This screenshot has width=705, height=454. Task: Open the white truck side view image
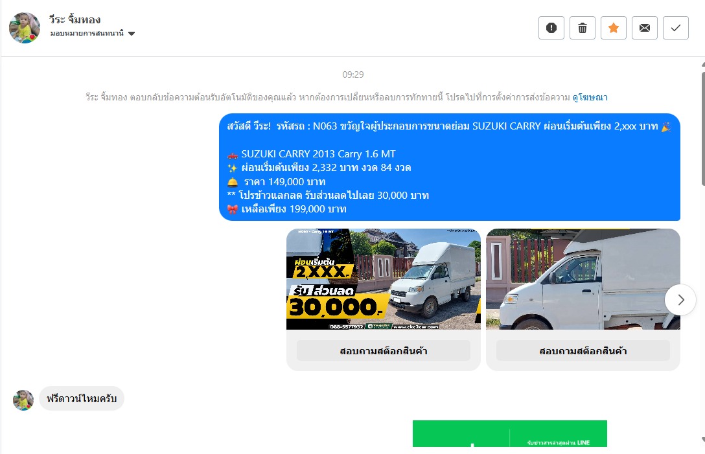pyautogui.click(x=583, y=279)
